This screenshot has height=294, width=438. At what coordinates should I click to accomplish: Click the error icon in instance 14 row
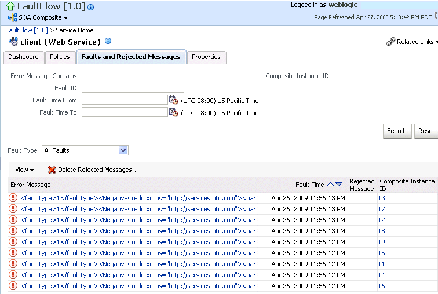coord(13,275)
